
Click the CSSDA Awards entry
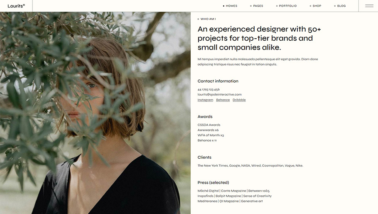[x=209, y=125]
